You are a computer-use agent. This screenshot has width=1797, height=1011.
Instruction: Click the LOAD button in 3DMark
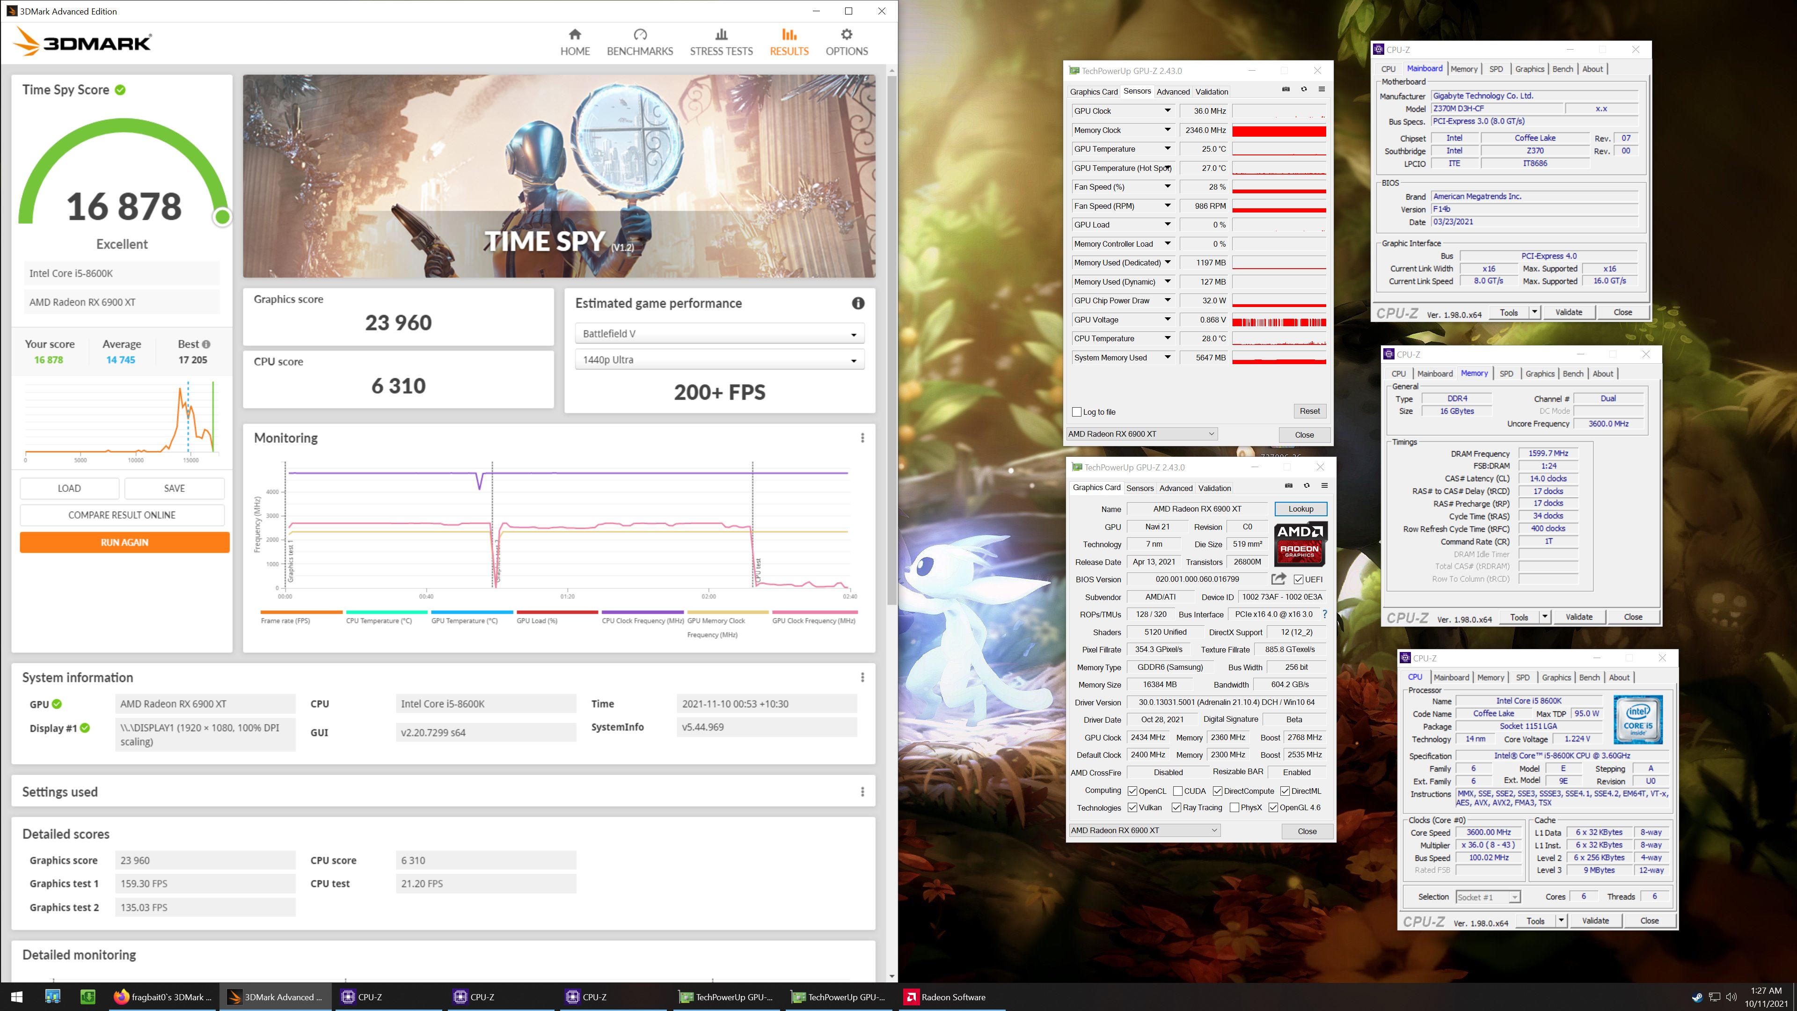[x=69, y=488]
